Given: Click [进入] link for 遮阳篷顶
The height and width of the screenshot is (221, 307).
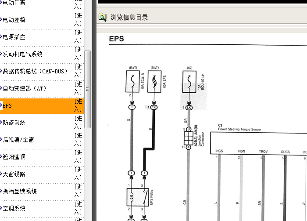Looking at the screenshot, I should point(78,156).
